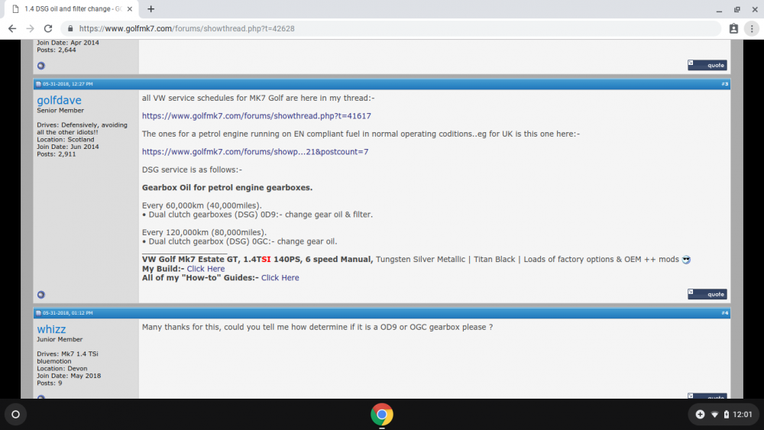Open the Chrome three-dot menu
Image resolution: width=764 pixels, height=430 pixels.
[x=752, y=29]
